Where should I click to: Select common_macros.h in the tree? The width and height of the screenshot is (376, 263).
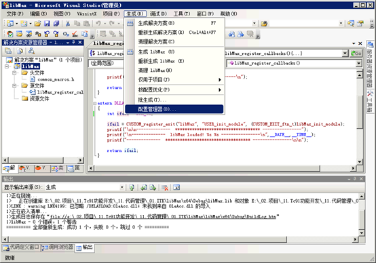(56, 79)
